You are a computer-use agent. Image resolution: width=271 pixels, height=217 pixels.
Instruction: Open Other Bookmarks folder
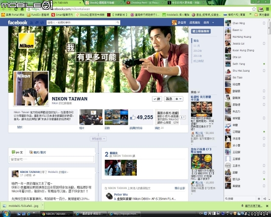(x=262, y=15)
